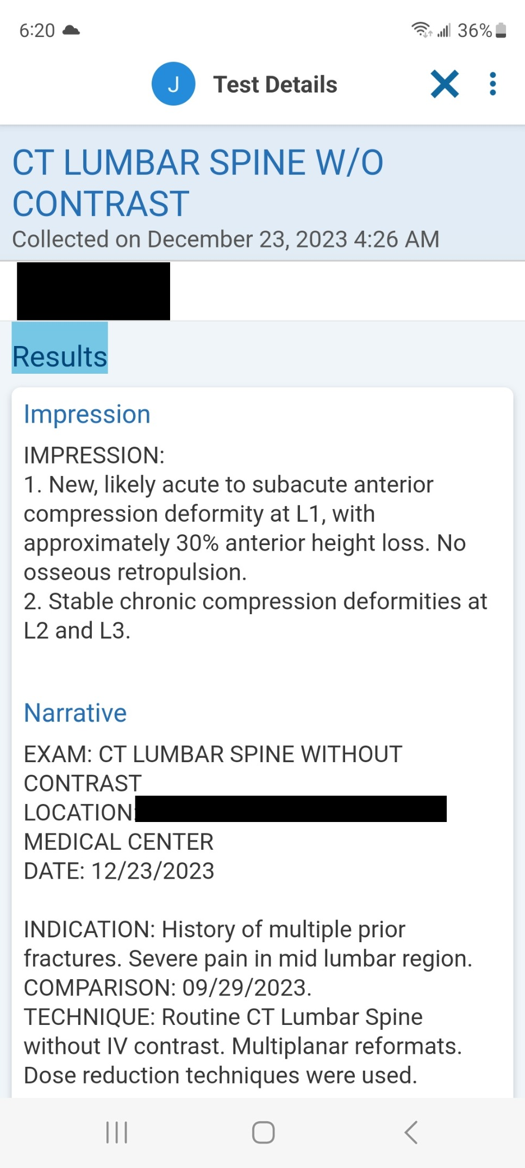Tap the battery status icon

tap(501, 30)
